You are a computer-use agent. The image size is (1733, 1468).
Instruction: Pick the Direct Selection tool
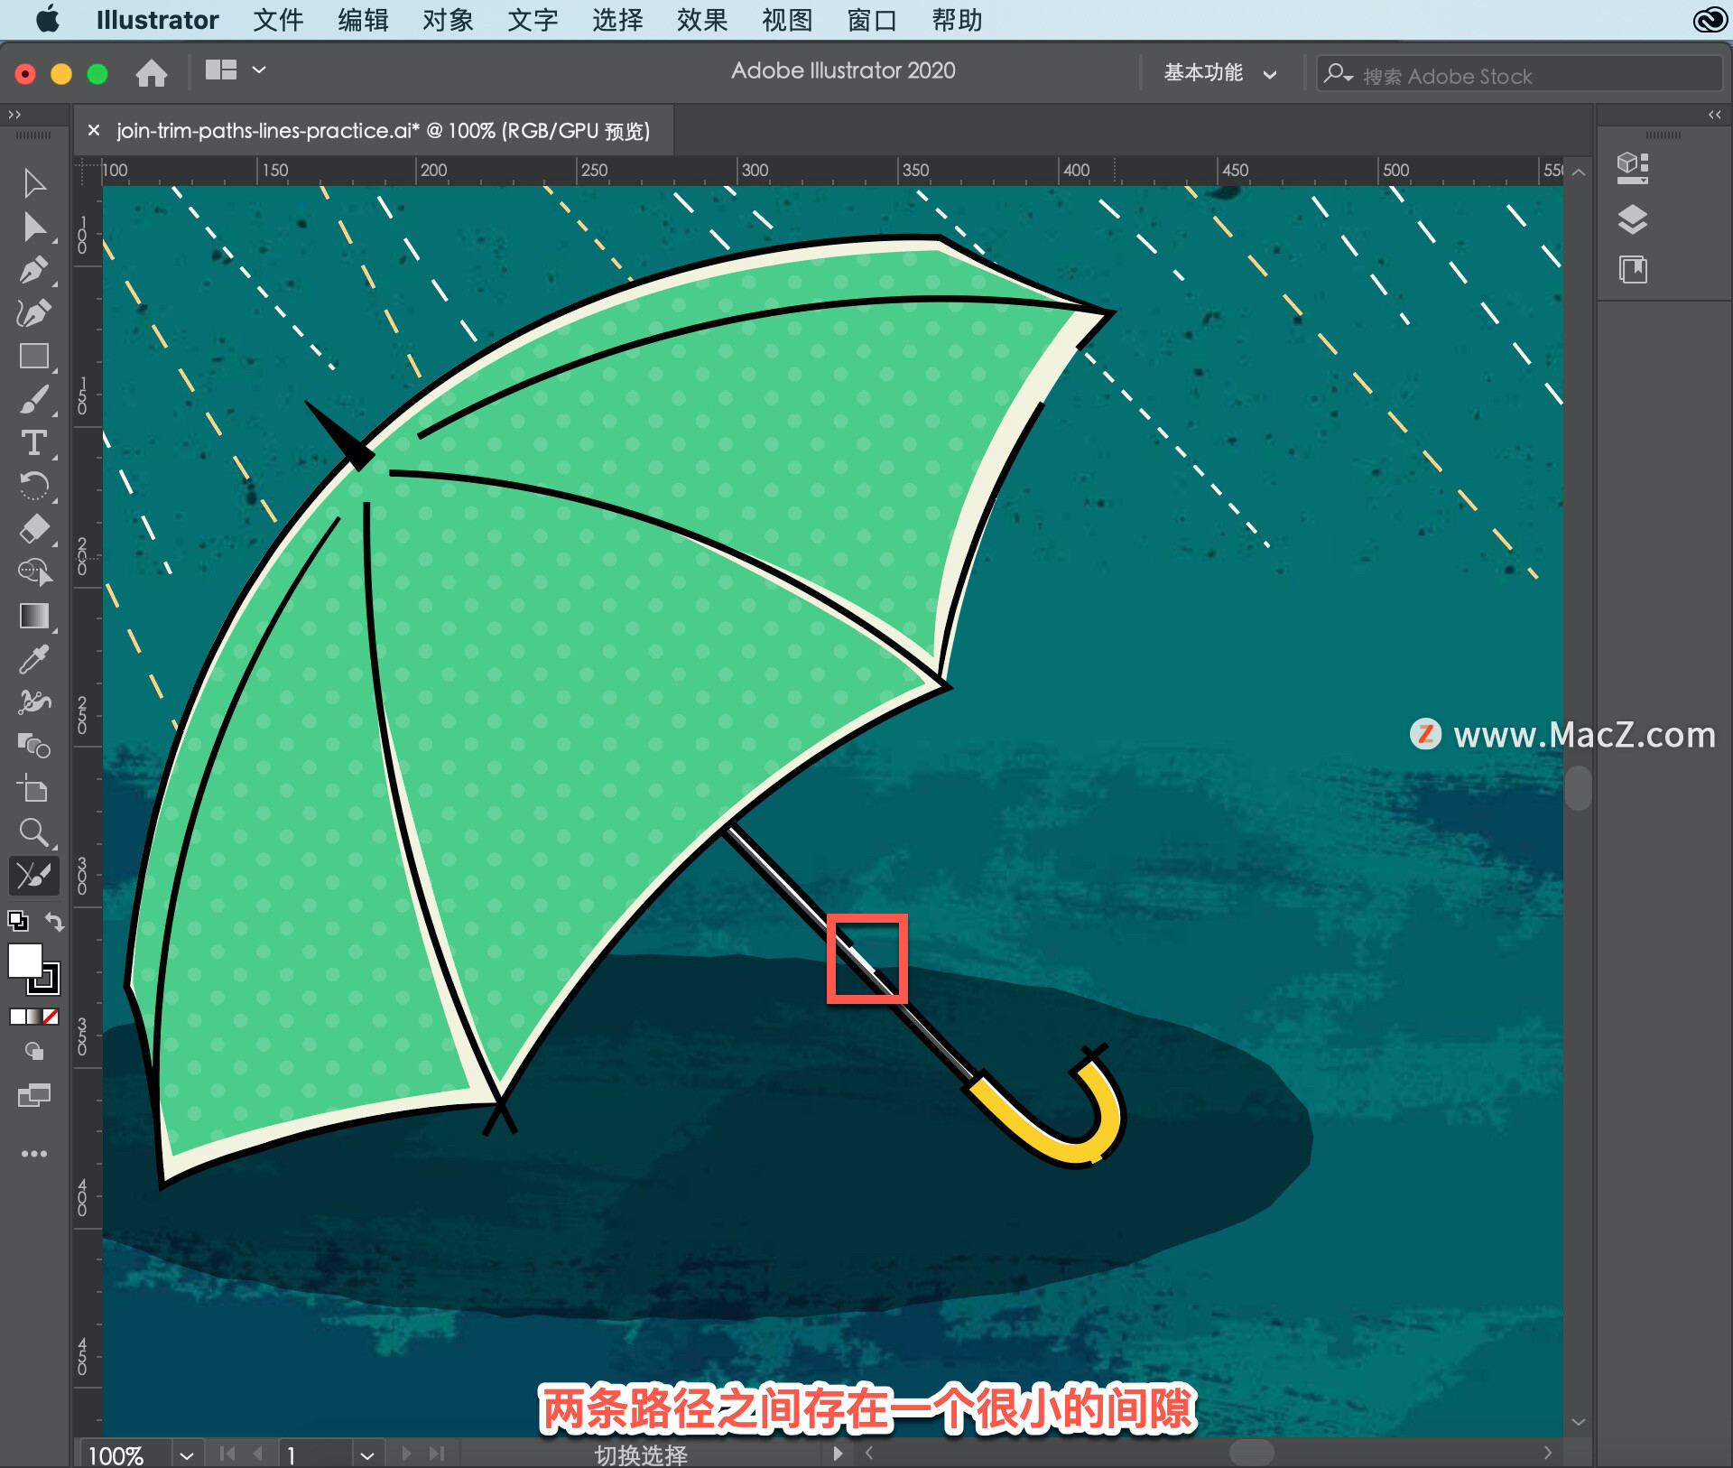coord(34,227)
